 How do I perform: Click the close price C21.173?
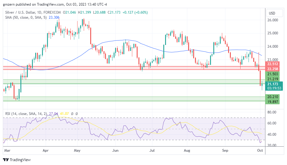click(114, 12)
